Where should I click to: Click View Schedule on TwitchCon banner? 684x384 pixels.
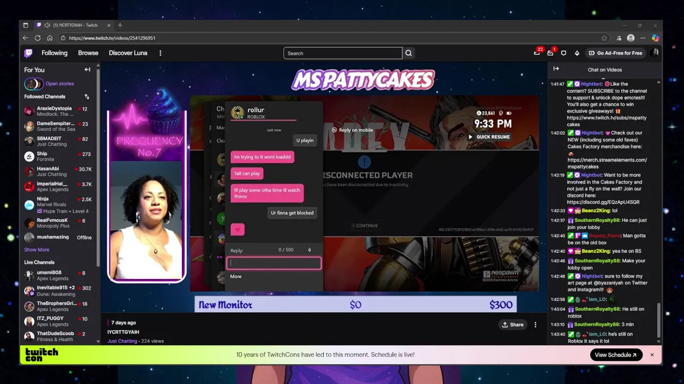pos(616,355)
